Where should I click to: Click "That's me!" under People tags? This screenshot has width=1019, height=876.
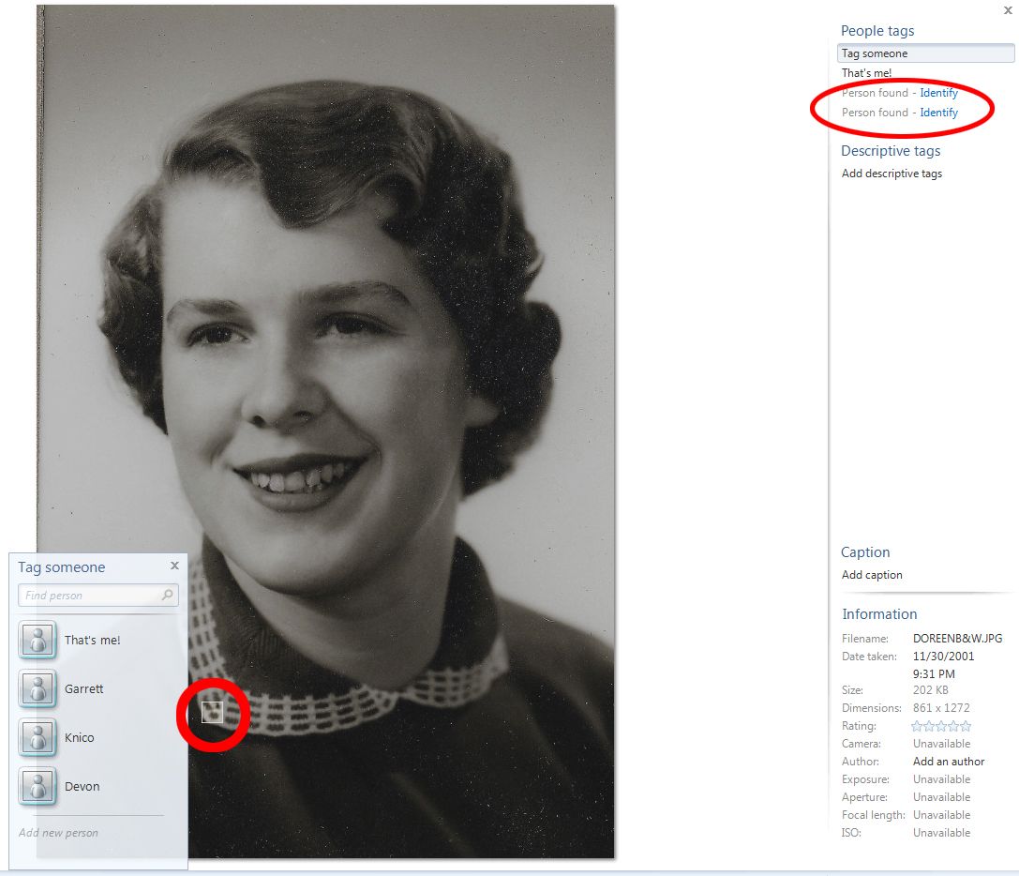click(x=866, y=72)
